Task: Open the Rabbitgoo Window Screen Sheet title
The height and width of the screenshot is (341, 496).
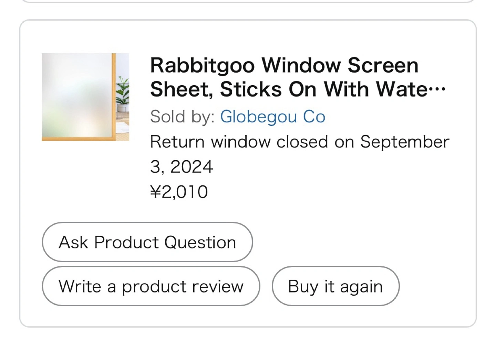Action: coord(298,77)
